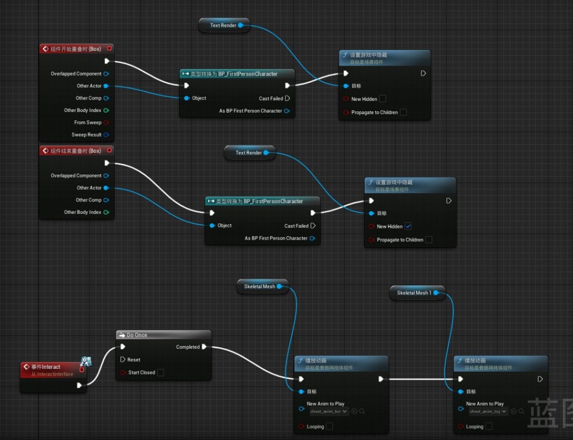Click the Sweep Result output pin

[x=106, y=135]
